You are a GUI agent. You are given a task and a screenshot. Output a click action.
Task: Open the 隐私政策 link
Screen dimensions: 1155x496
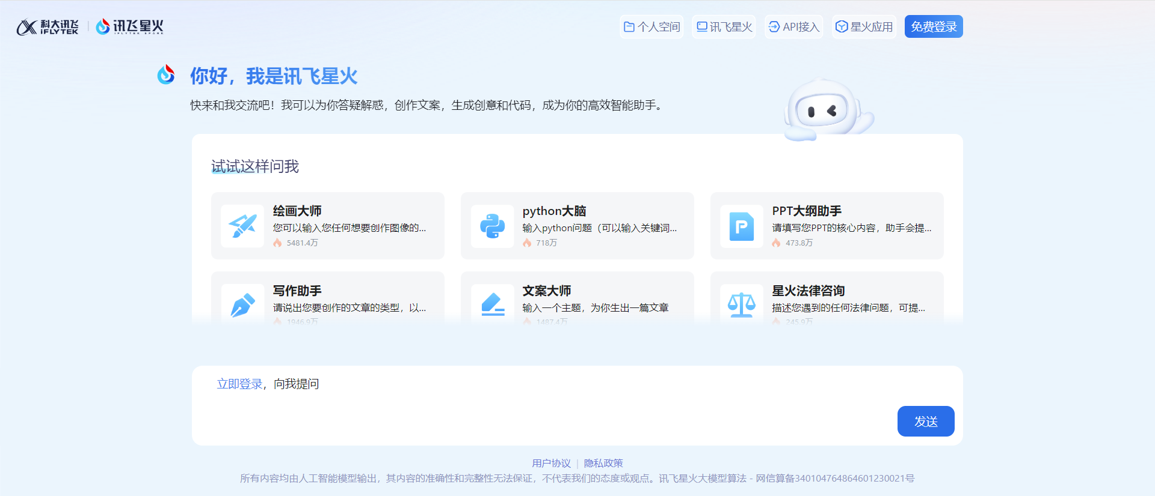[603, 463]
